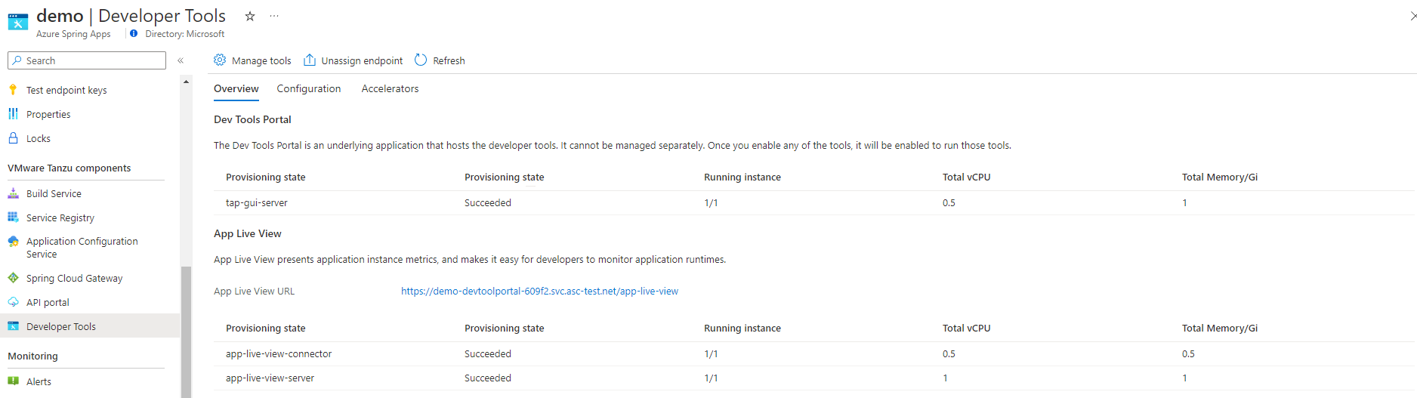Click the Spring Cloud Gateway icon
Image resolution: width=1417 pixels, height=398 pixels.
[13, 278]
